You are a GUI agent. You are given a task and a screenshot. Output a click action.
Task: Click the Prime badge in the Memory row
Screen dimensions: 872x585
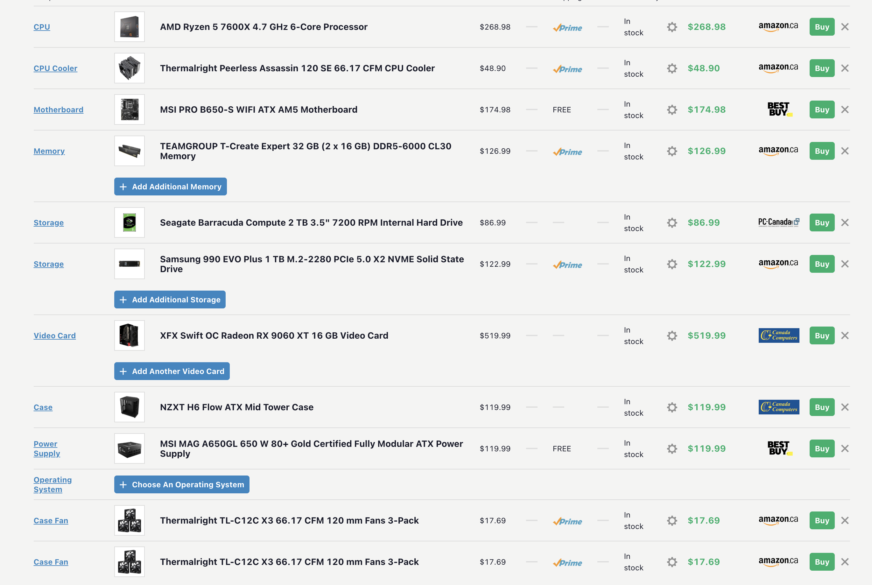[x=567, y=152]
